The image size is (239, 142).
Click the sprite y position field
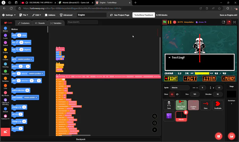click(219, 88)
